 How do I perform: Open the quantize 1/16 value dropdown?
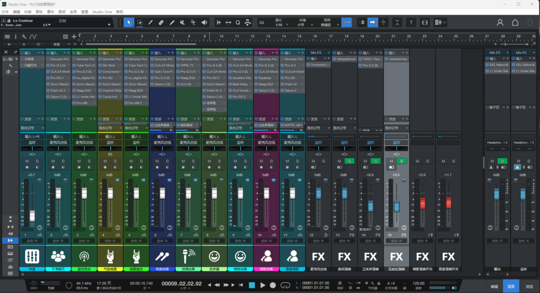pyautogui.click(x=278, y=25)
